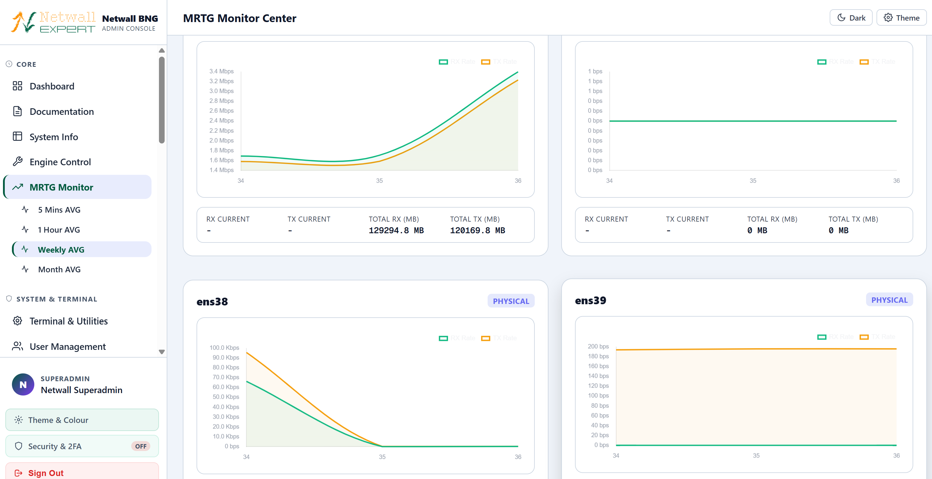
Task: Click the Terminal & Utilities gear icon
Action: tap(17, 321)
